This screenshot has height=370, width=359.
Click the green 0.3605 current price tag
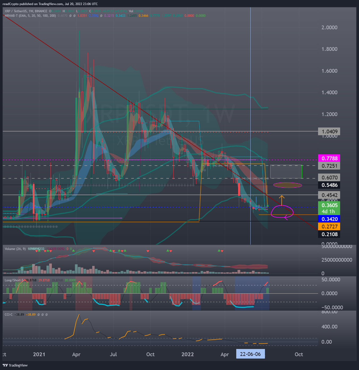coord(329,205)
